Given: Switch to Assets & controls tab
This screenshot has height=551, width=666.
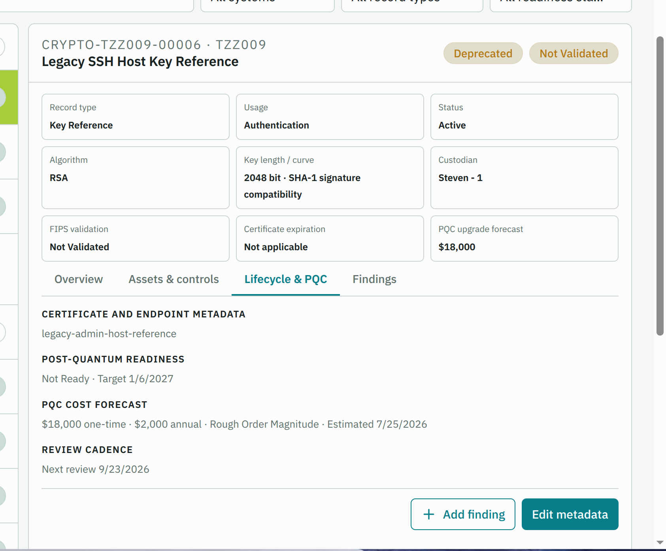Looking at the screenshot, I should pyautogui.click(x=174, y=279).
